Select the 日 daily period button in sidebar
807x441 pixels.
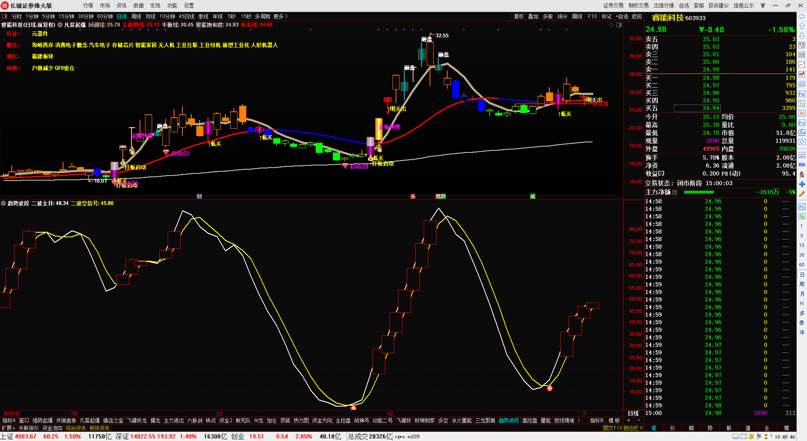[x=802, y=275]
